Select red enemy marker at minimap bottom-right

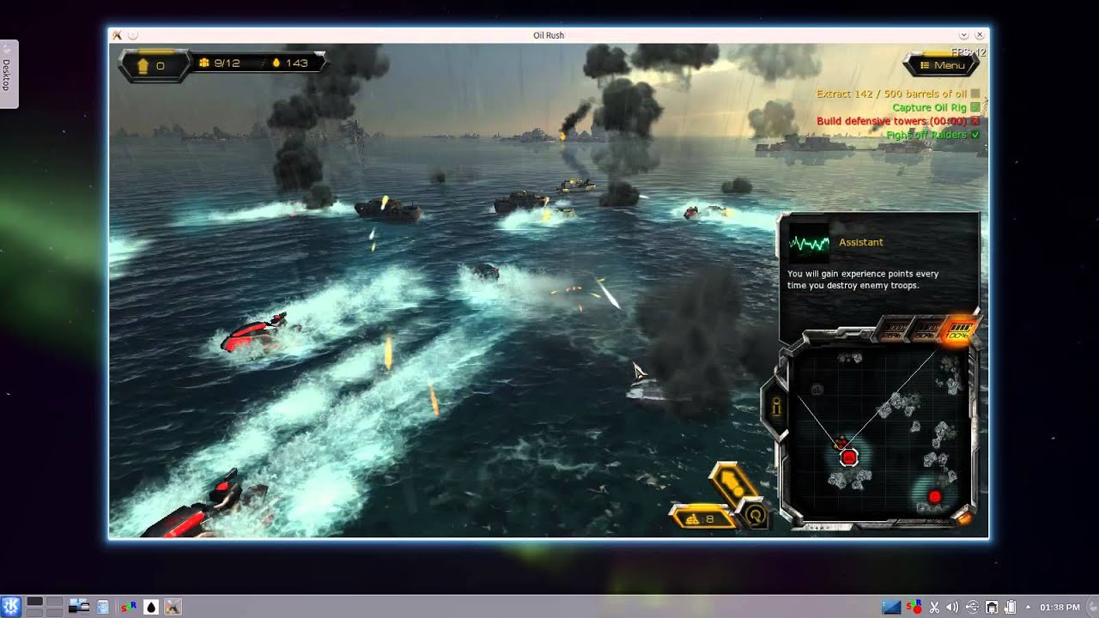(935, 497)
